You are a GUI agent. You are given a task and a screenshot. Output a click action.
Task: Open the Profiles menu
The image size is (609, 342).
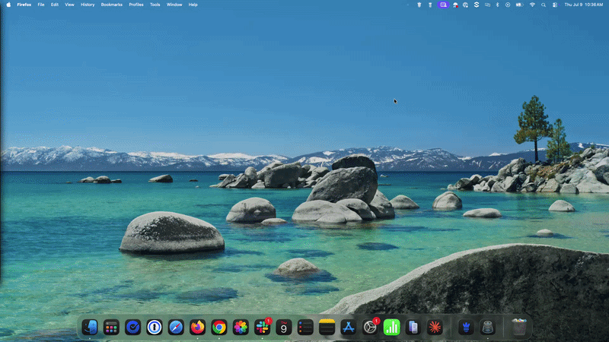click(136, 5)
